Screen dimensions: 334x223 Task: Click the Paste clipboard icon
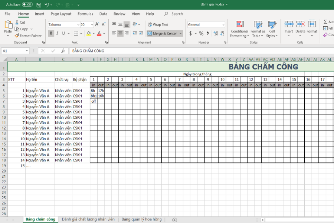click(x=8, y=25)
